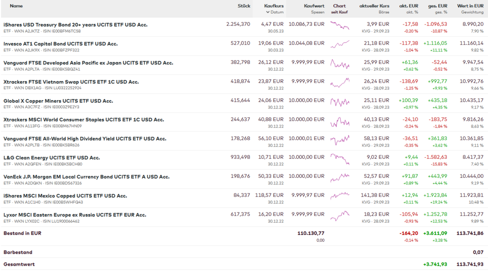
Task: Click the sort chevron beside Datum
Action: (267, 12)
